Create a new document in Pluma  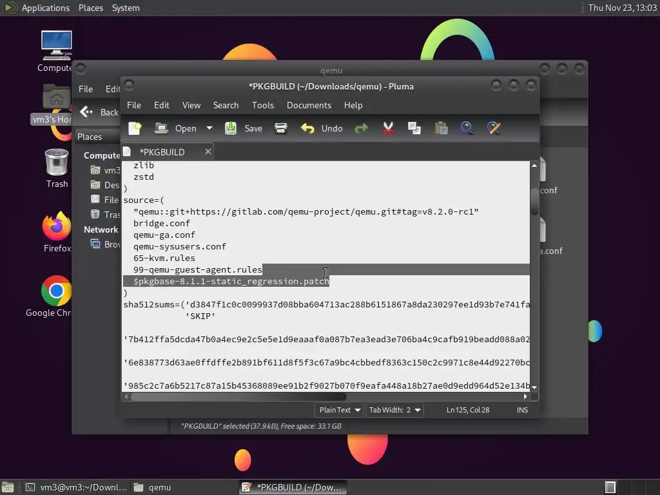pyautogui.click(x=135, y=128)
